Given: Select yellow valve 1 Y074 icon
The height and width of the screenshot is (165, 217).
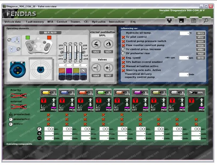Looking at the screenshot, I should (48, 93).
